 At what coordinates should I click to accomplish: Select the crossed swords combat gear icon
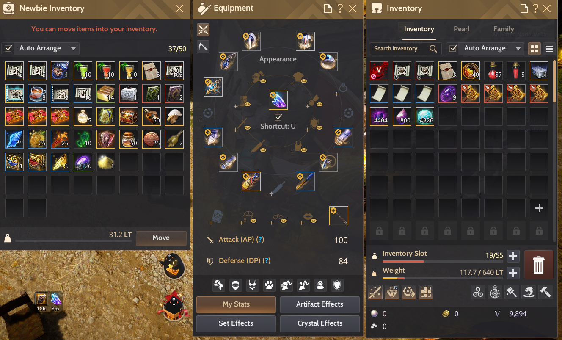[x=203, y=30]
